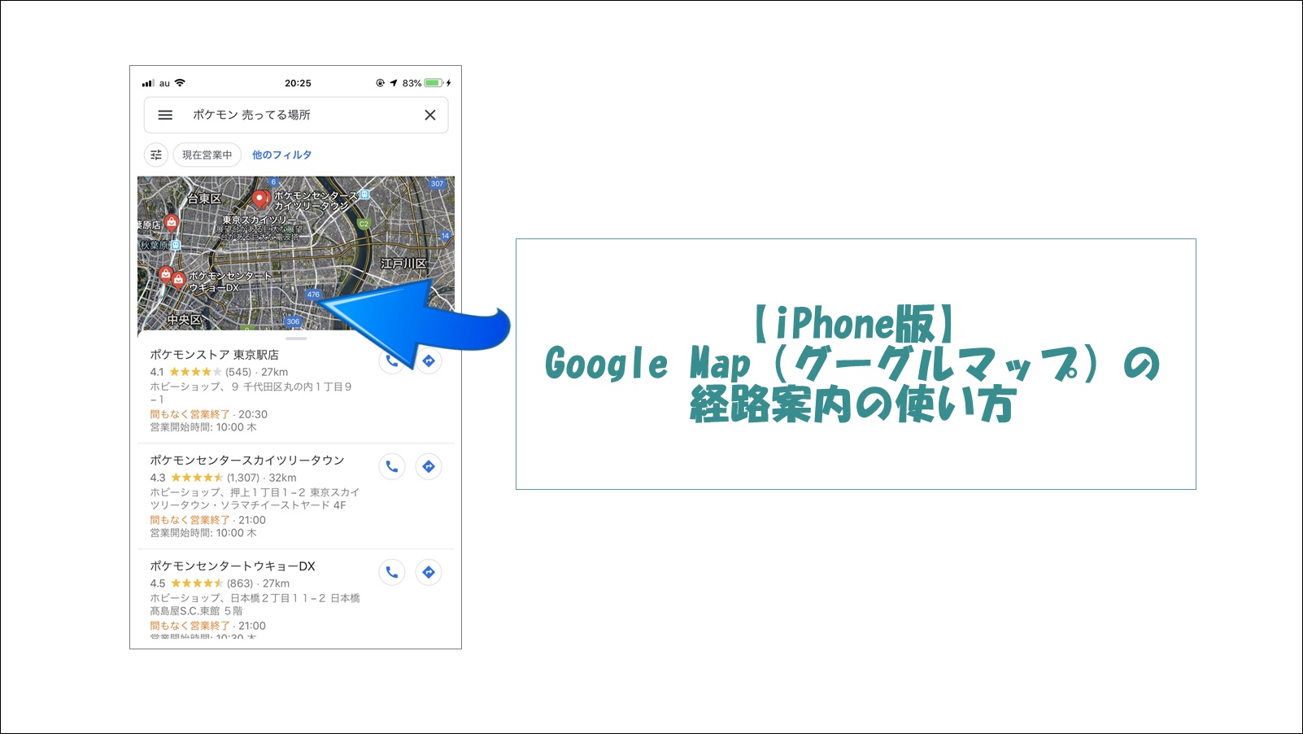Image resolution: width=1303 pixels, height=734 pixels.
Task: Tap the 20:25 clock in status bar
Action: coord(298,83)
